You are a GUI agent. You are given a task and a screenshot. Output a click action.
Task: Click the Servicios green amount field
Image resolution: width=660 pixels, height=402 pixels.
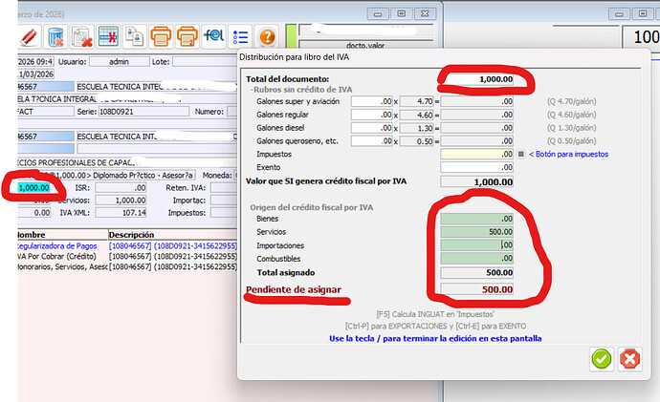click(x=476, y=232)
